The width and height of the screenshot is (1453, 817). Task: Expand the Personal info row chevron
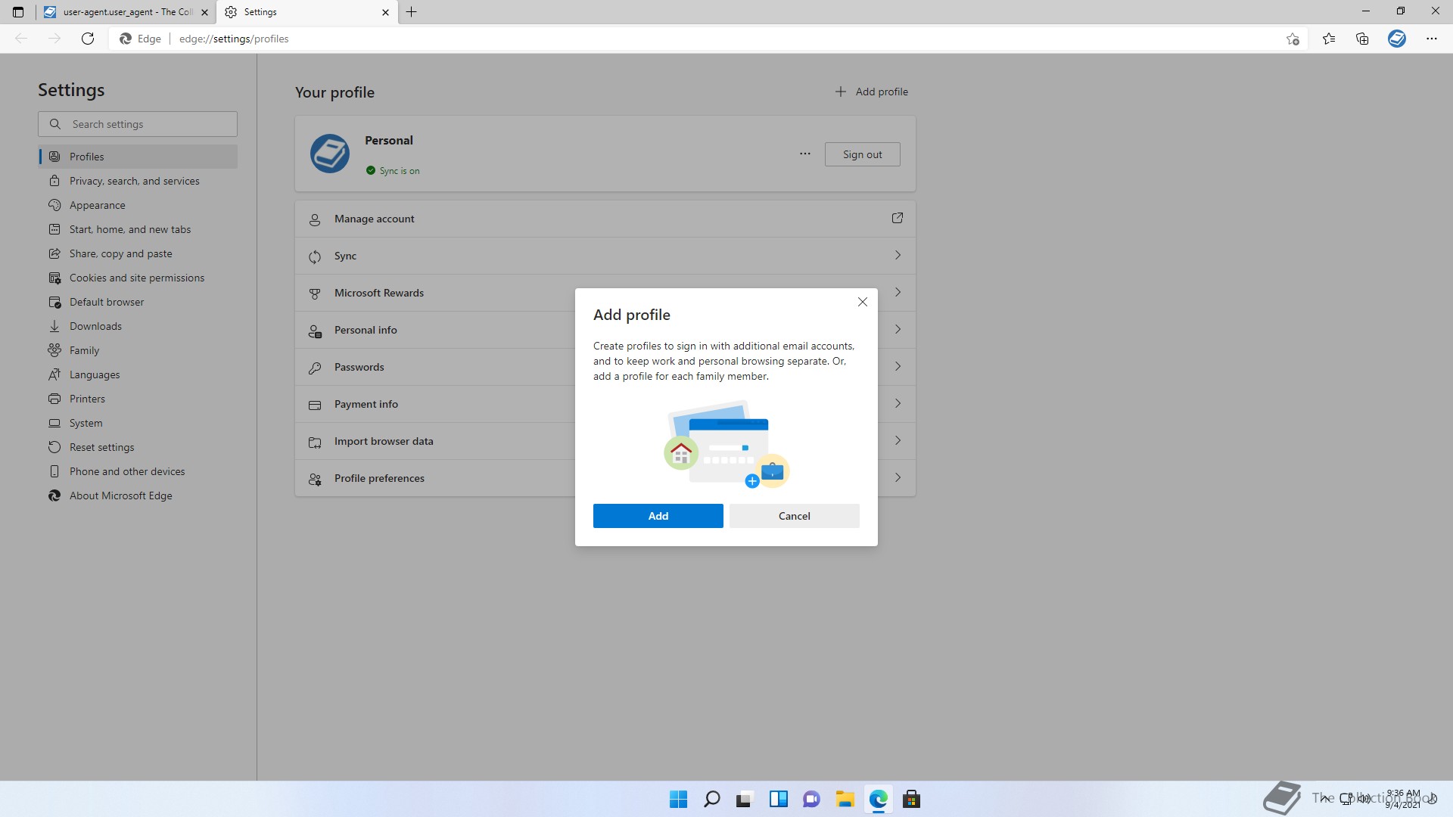(898, 329)
